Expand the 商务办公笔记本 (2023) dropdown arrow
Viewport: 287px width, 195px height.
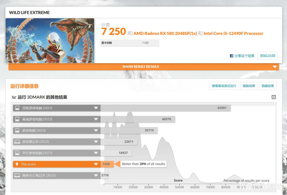(x=96, y=175)
